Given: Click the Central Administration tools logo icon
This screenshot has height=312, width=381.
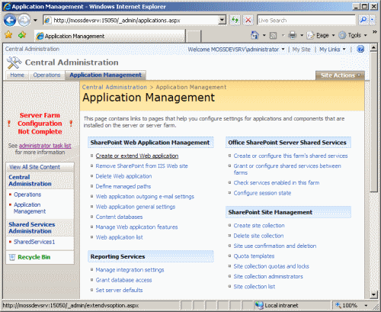Looking at the screenshot, I should coord(14,63).
